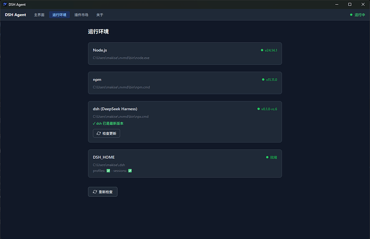Viewport: 370px width, 239px height.
Task: Click the green dot beside v0.1.0-rc.6
Action: point(258,109)
